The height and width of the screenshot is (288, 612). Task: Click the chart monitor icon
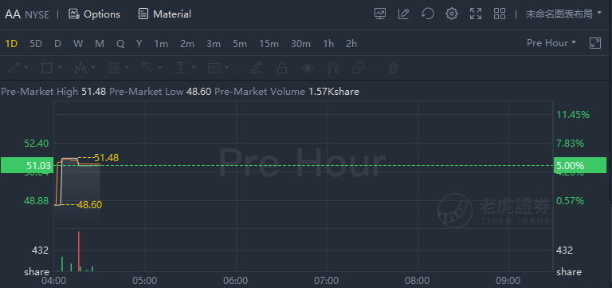[380, 14]
